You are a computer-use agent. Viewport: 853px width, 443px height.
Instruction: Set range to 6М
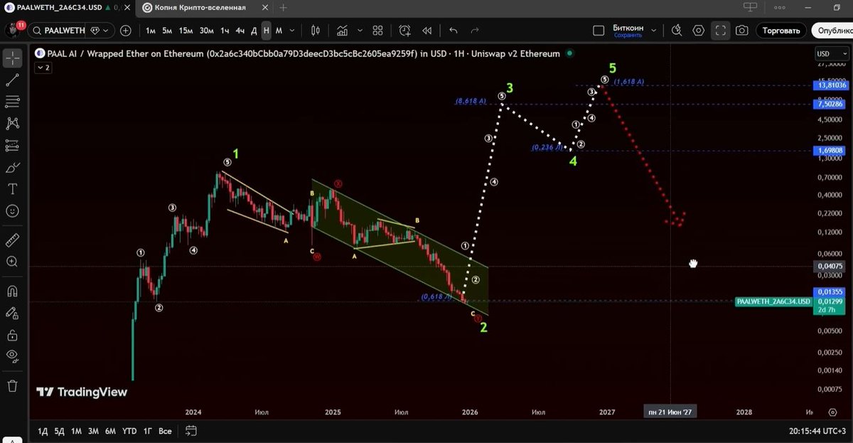tap(110, 431)
